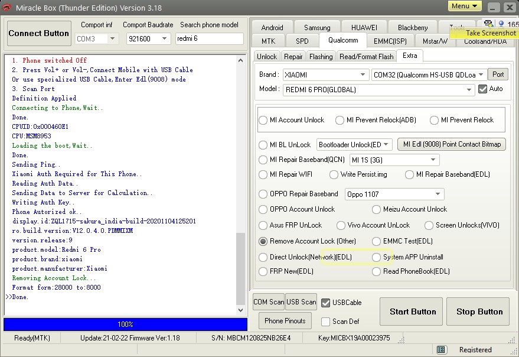Focus the Search phone model field
Image resolution: width=519 pixels, height=357 pixels.
[209, 38]
